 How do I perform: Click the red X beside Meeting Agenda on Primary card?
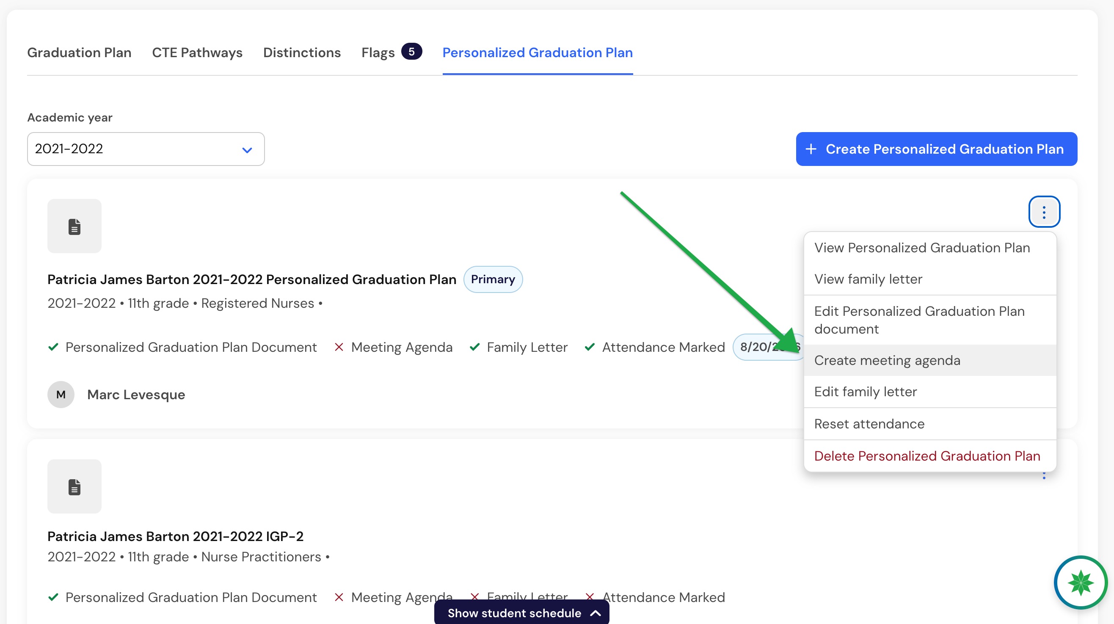pos(339,347)
